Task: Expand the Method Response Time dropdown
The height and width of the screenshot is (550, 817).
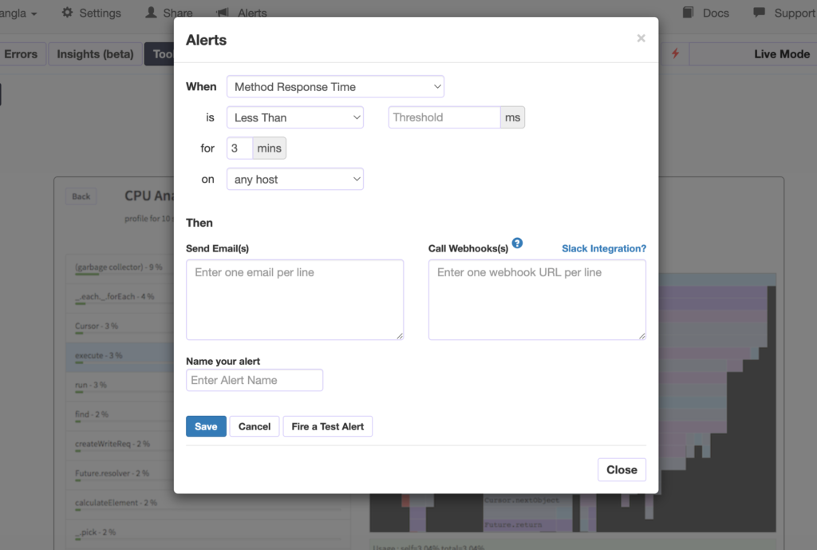Action: point(335,86)
